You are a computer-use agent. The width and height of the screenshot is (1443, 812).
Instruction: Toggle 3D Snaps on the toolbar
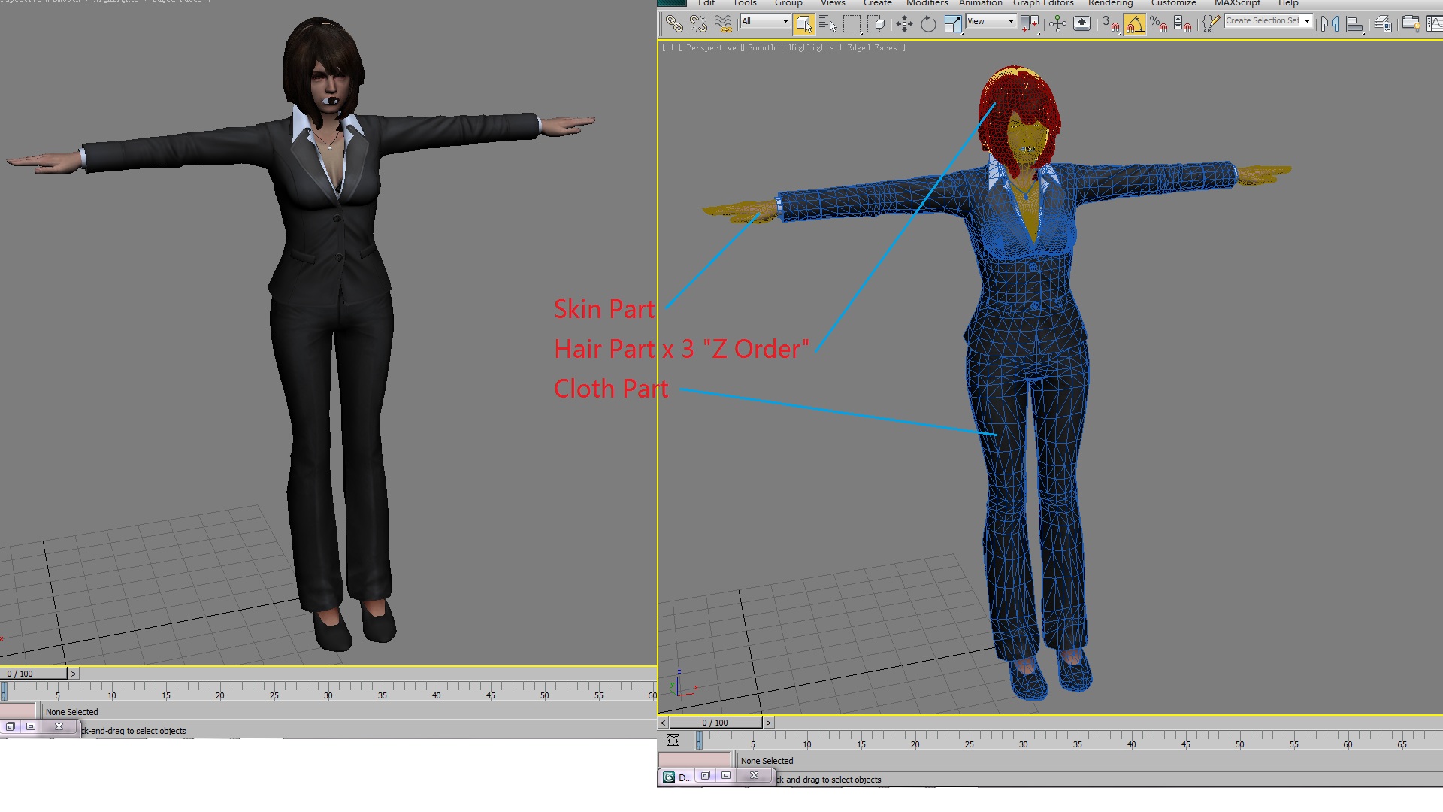point(1110,24)
